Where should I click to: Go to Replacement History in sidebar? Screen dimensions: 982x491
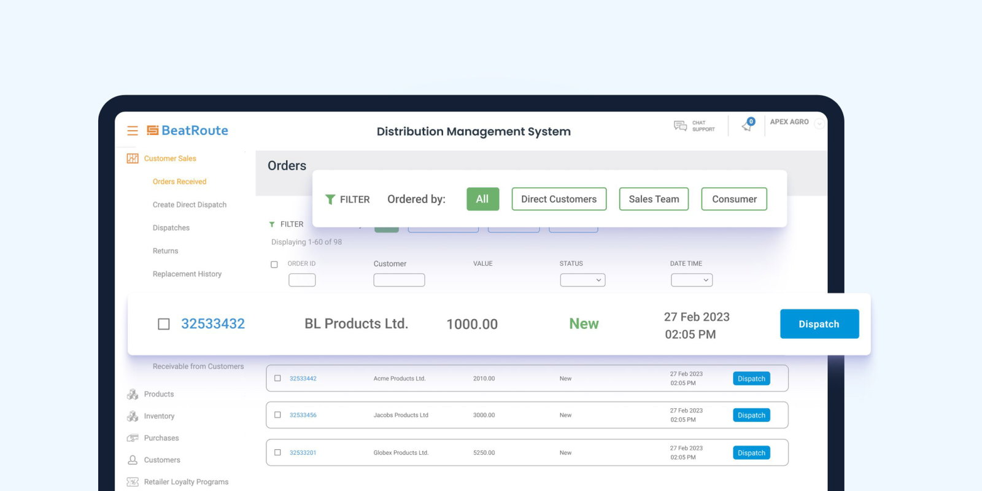(187, 274)
